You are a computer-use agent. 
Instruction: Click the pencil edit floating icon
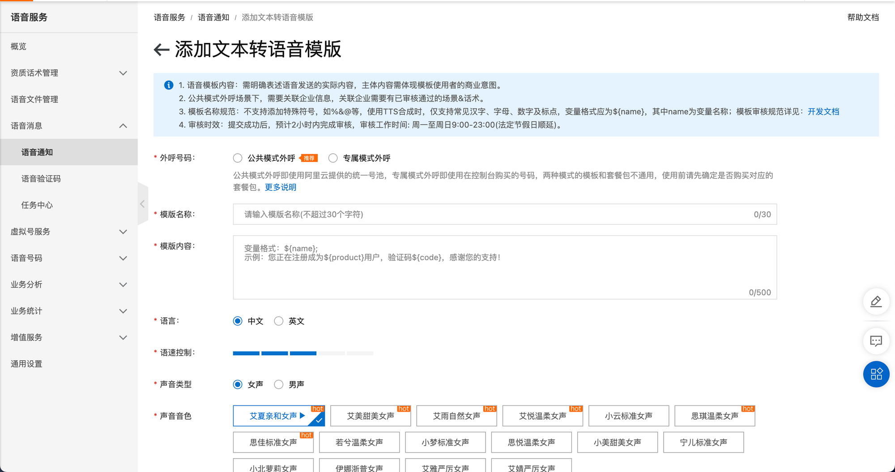[x=876, y=302]
